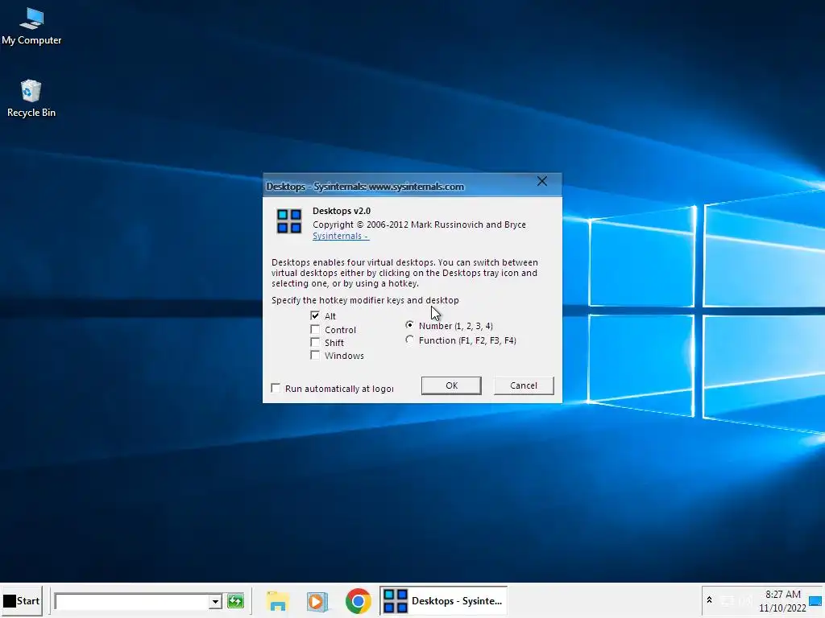Image resolution: width=825 pixels, height=618 pixels.
Task: Launch the media player taskbar icon
Action: (317, 601)
